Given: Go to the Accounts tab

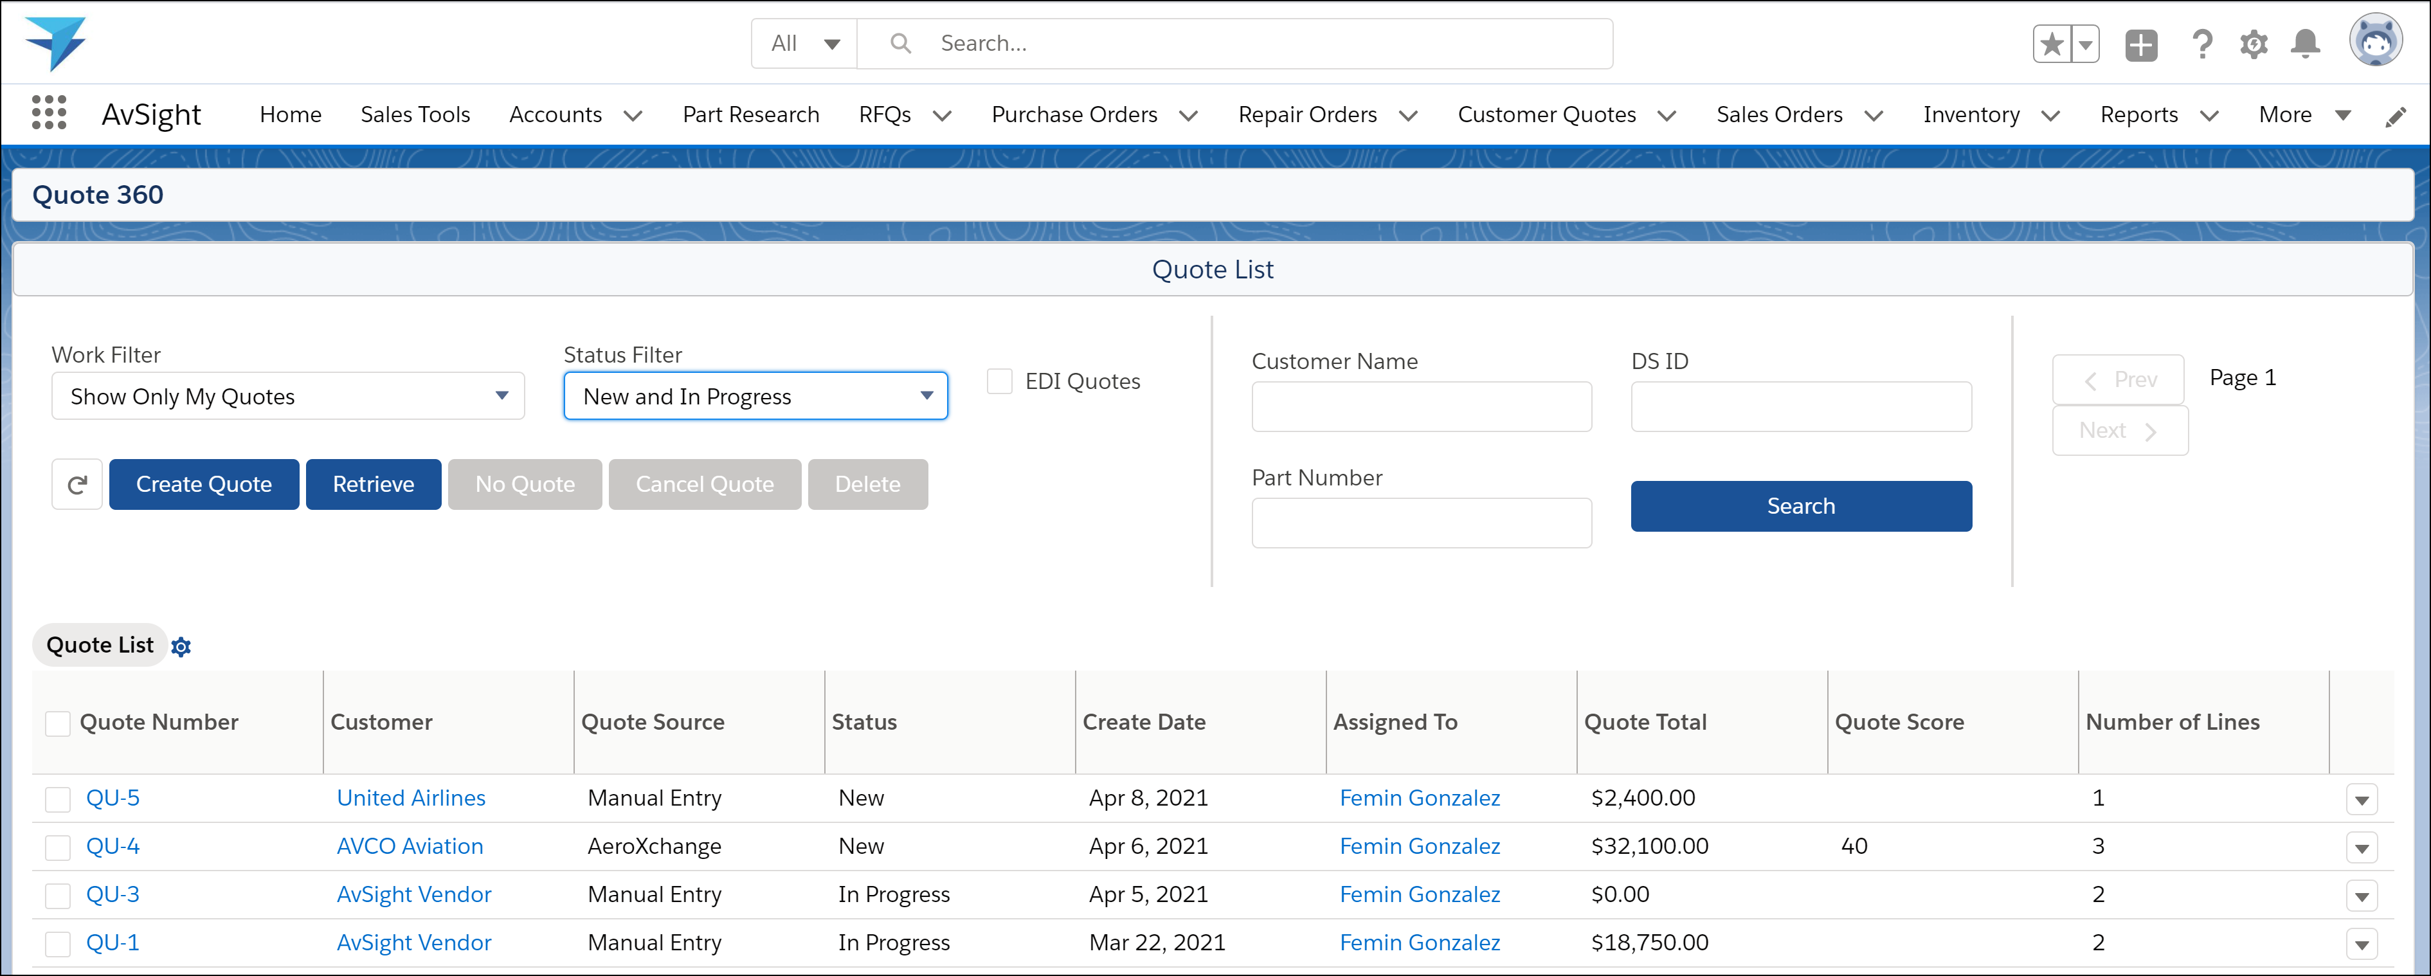Looking at the screenshot, I should tap(556, 114).
